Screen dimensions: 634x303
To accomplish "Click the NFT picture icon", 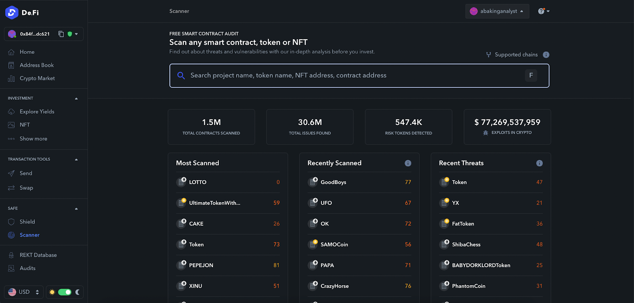I will point(11,125).
